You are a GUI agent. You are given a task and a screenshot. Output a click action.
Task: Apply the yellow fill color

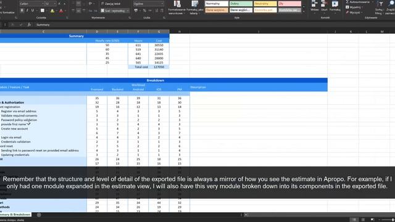(52, 10)
